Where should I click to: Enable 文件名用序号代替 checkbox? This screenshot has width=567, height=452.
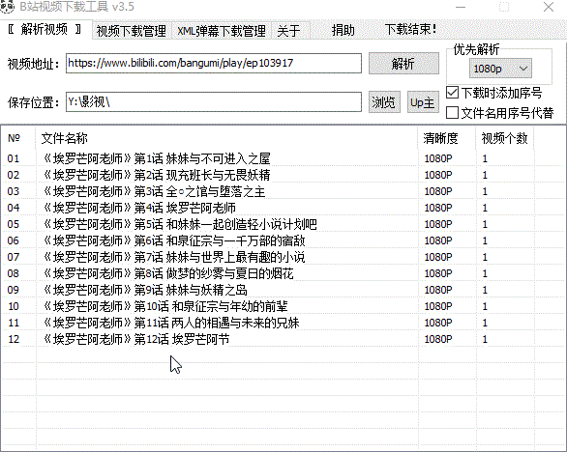pos(452,113)
